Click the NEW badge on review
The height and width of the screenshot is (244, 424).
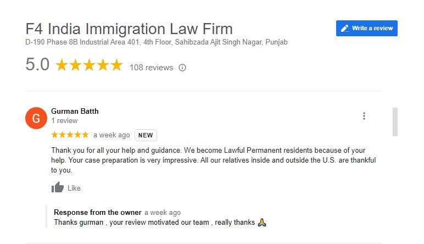point(146,135)
